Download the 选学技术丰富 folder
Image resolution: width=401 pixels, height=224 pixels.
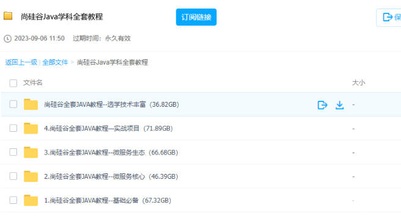tap(339, 105)
